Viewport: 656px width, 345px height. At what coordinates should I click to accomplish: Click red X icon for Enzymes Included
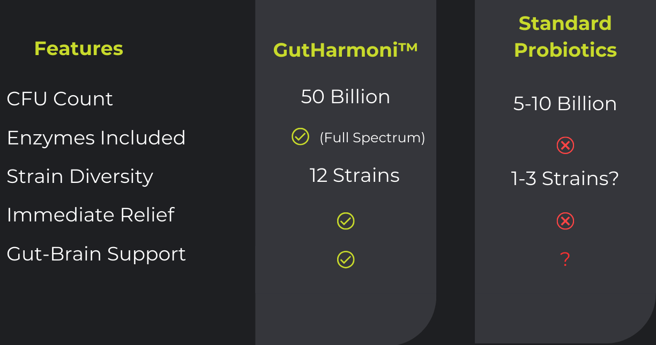[565, 145]
